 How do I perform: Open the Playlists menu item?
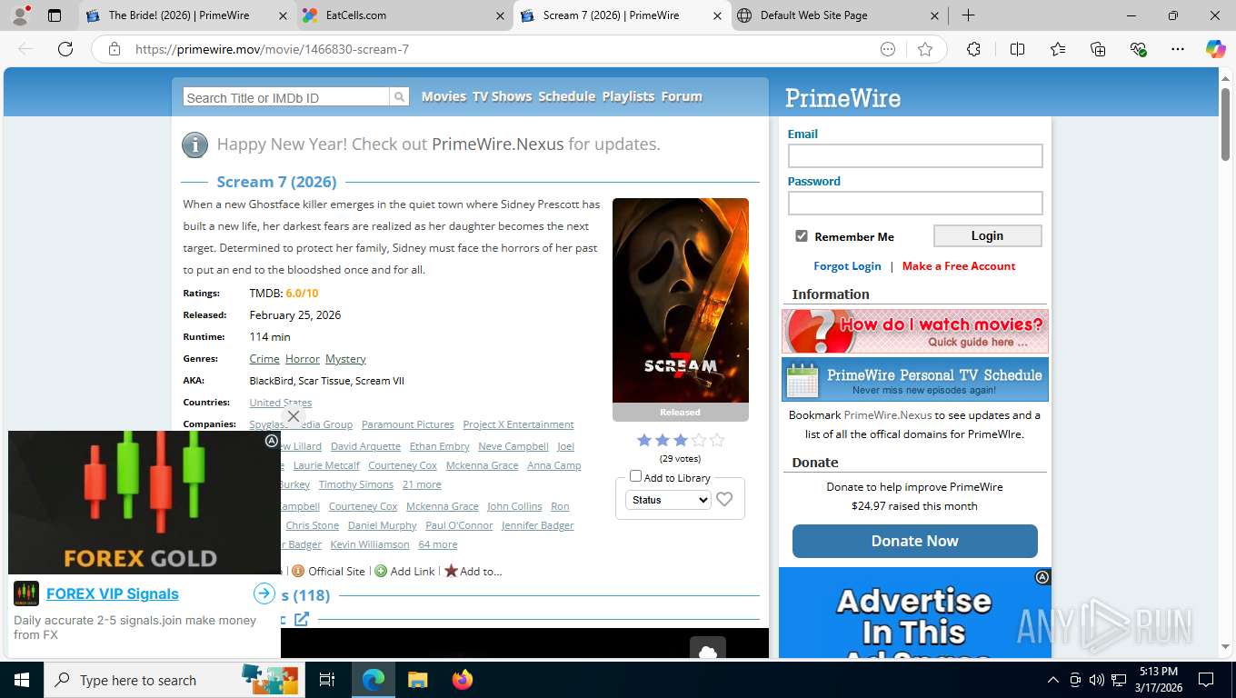pyautogui.click(x=628, y=96)
